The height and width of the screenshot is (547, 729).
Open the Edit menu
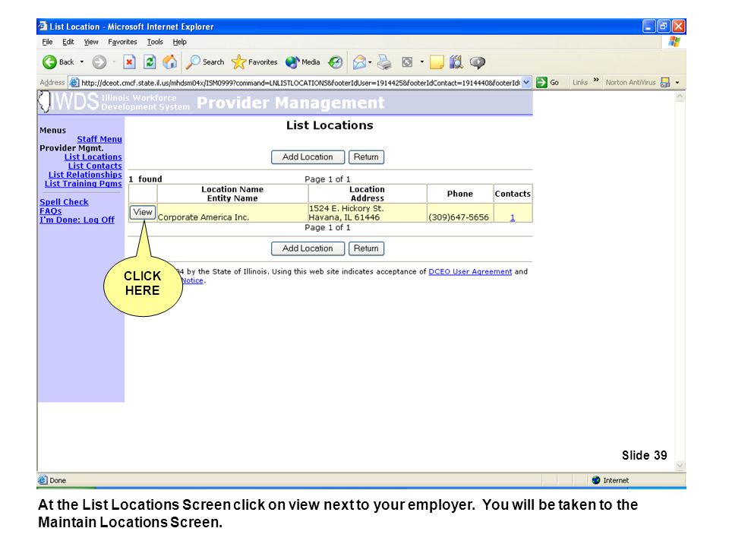(68, 42)
